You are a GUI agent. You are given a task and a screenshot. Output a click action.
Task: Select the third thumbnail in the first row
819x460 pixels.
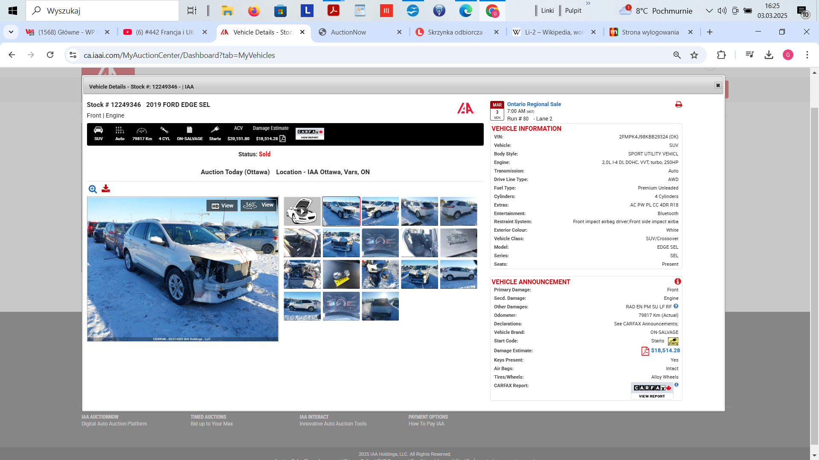click(x=380, y=211)
